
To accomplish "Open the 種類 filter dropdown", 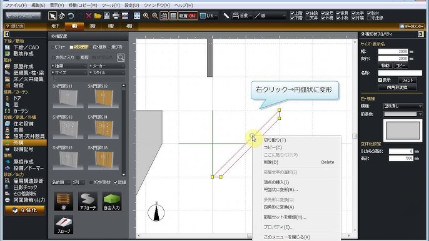I will pyautogui.click(x=69, y=66).
